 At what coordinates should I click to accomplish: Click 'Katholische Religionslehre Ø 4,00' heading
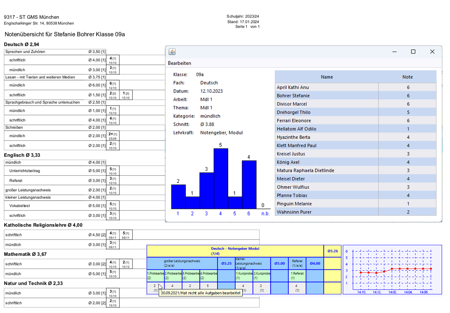[x=43, y=225]
